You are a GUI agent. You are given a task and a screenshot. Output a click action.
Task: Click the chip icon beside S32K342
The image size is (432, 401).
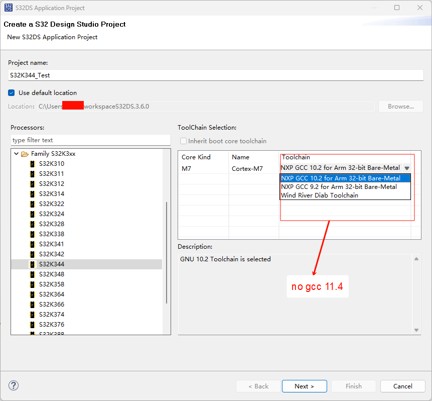[33, 254]
